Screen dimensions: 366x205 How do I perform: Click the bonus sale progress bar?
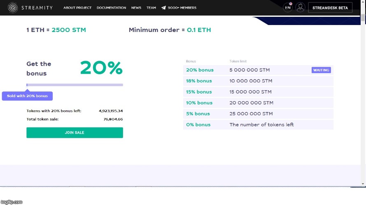click(x=75, y=85)
